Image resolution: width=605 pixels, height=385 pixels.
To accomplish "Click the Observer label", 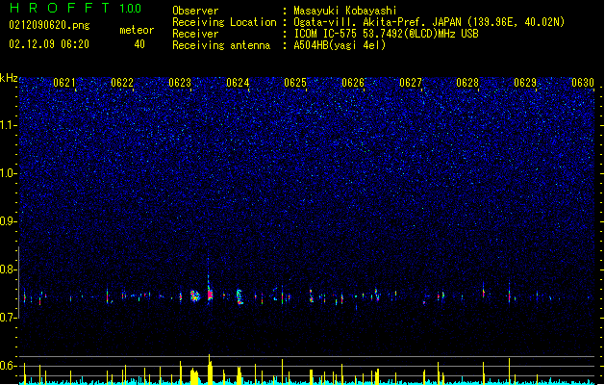I will tap(195, 11).
